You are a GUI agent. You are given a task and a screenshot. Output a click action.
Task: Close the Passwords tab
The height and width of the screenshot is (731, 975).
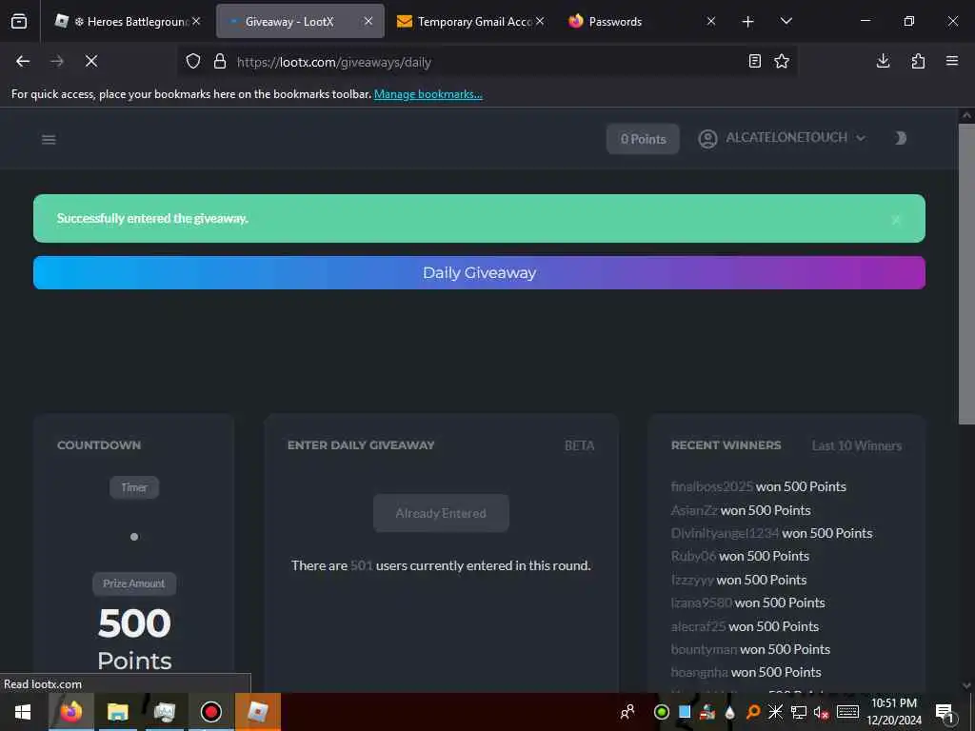coord(711,21)
